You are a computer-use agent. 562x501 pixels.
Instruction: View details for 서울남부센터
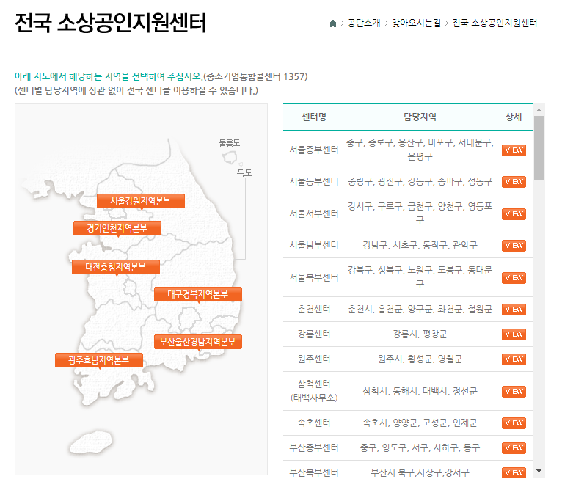click(514, 246)
